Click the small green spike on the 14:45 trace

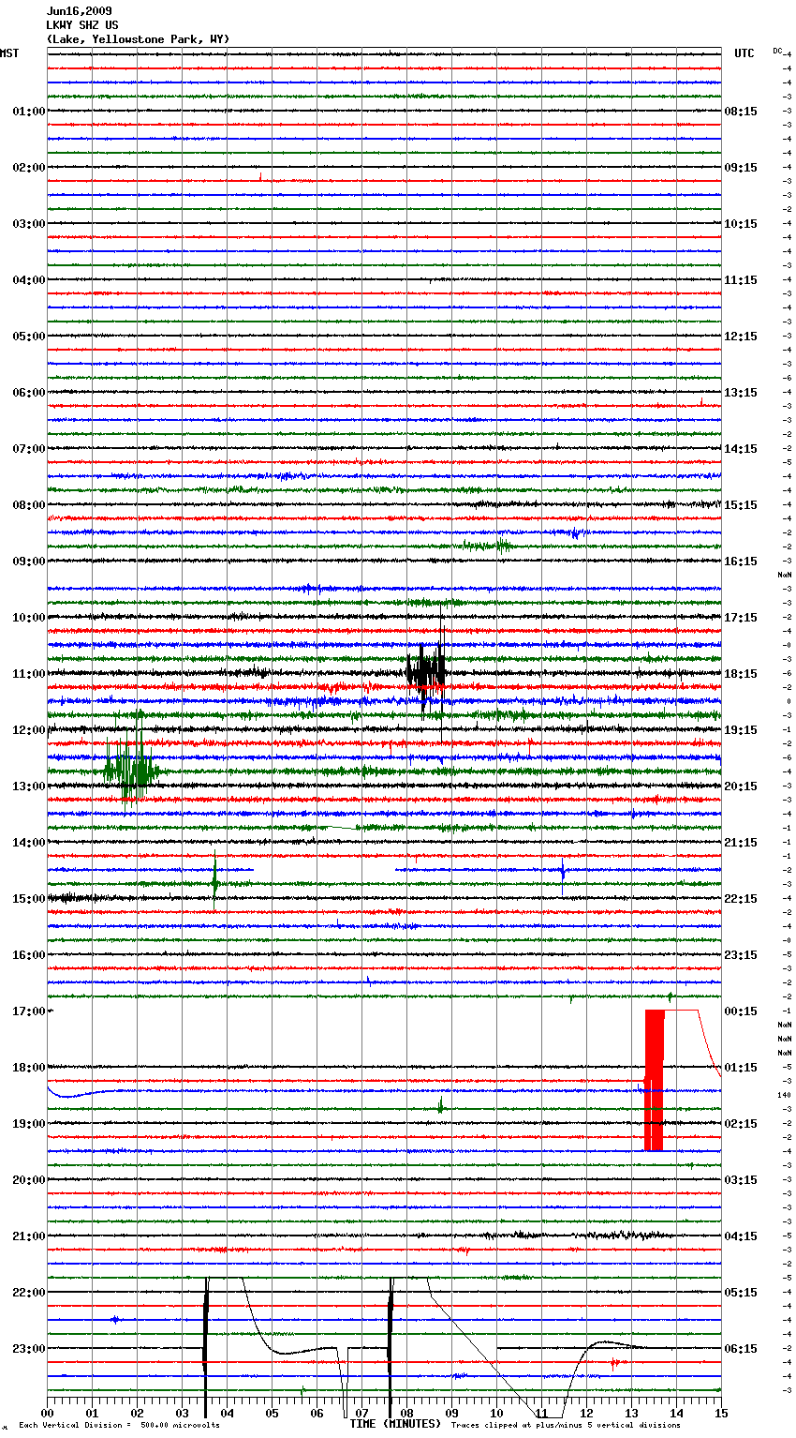point(215,882)
